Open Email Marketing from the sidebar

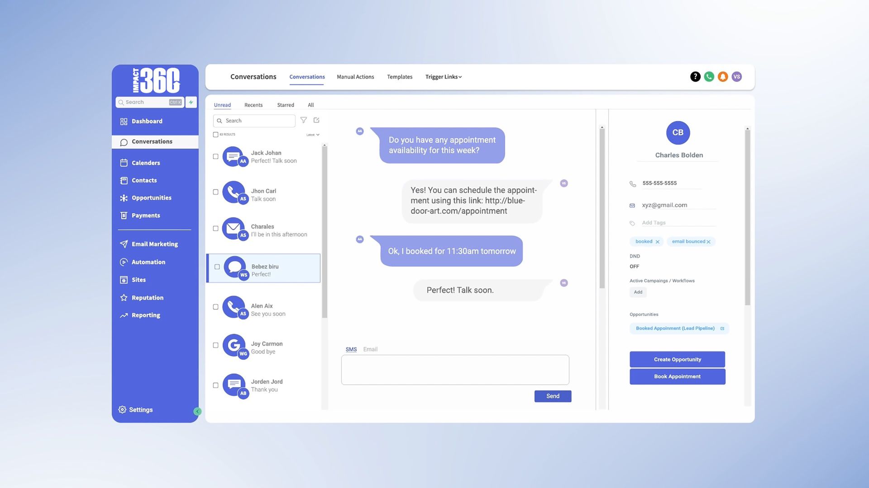tap(124, 244)
